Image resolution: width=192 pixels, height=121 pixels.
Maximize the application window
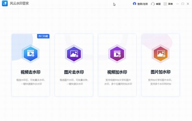tap(183, 4)
